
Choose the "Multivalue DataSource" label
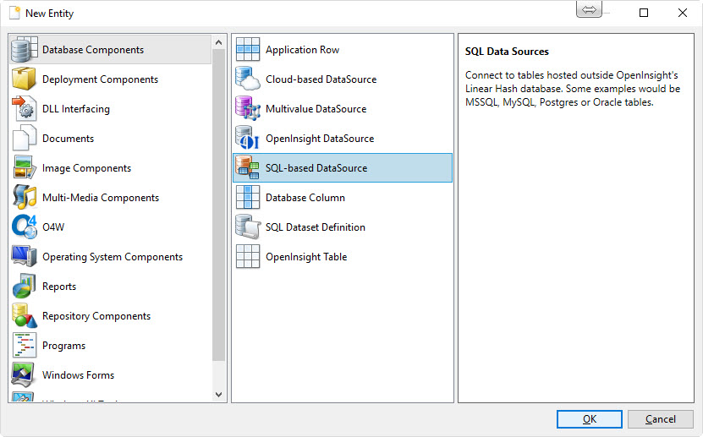coord(316,109)
